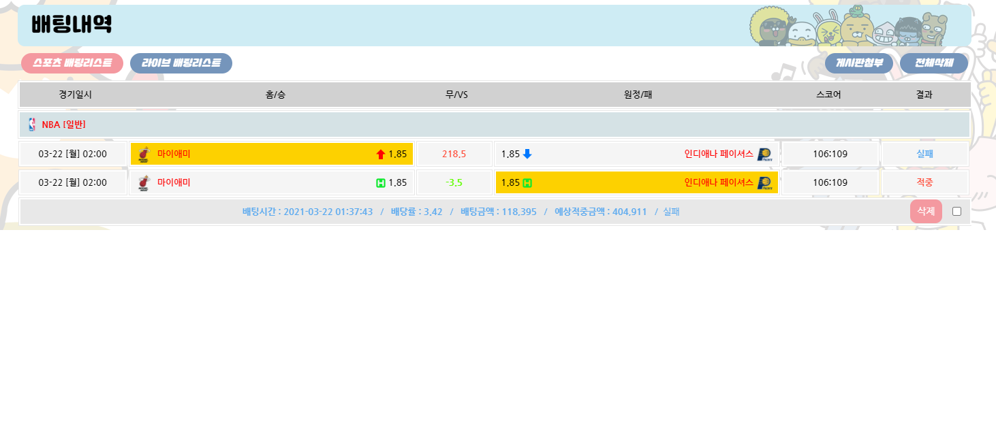996x441 pixels.
Task: Click the pink 삭제 button
Action: (926, 211)
